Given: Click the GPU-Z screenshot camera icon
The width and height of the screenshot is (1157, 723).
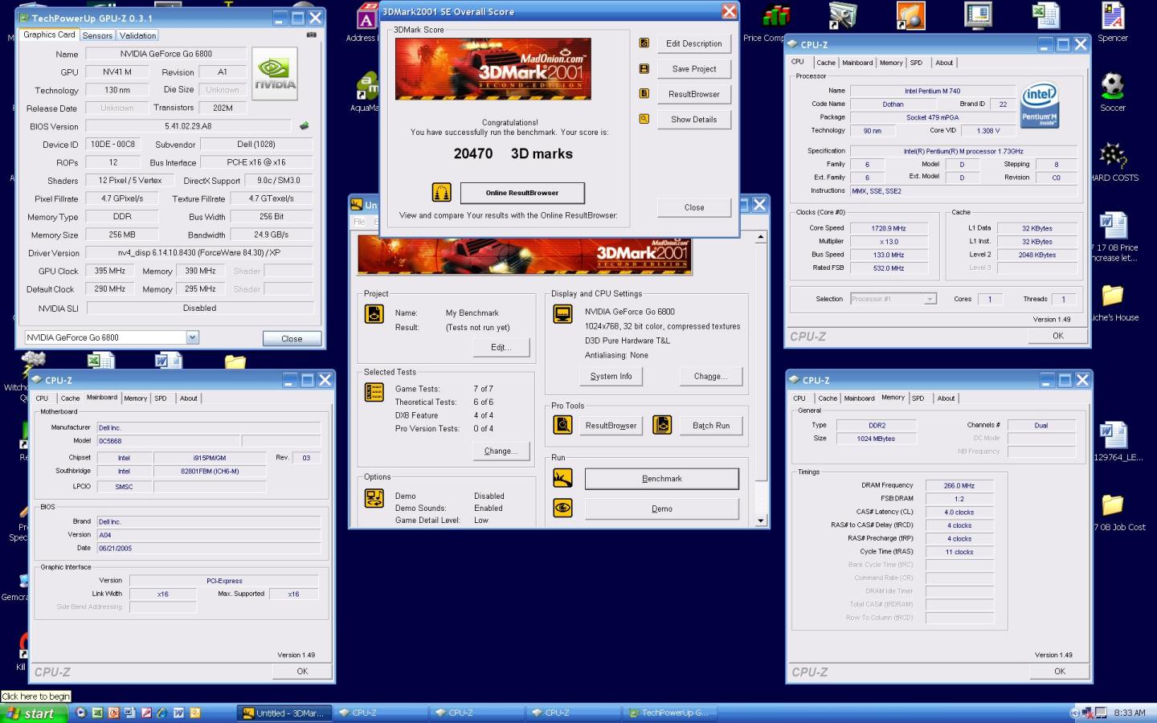Looking at the screenshot, I should (x=312, y=35).
